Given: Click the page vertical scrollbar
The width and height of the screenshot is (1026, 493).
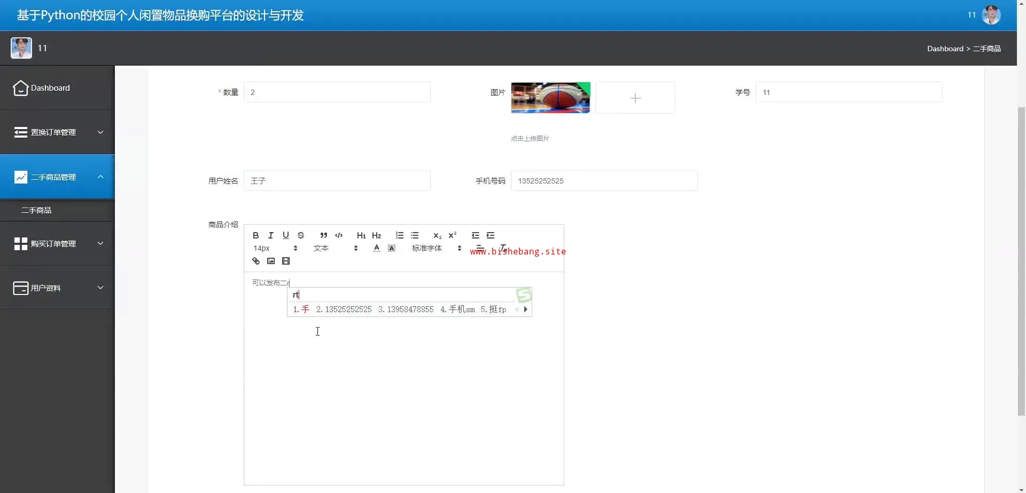Looking at the screenshot, I should [x=1021, y=260].
